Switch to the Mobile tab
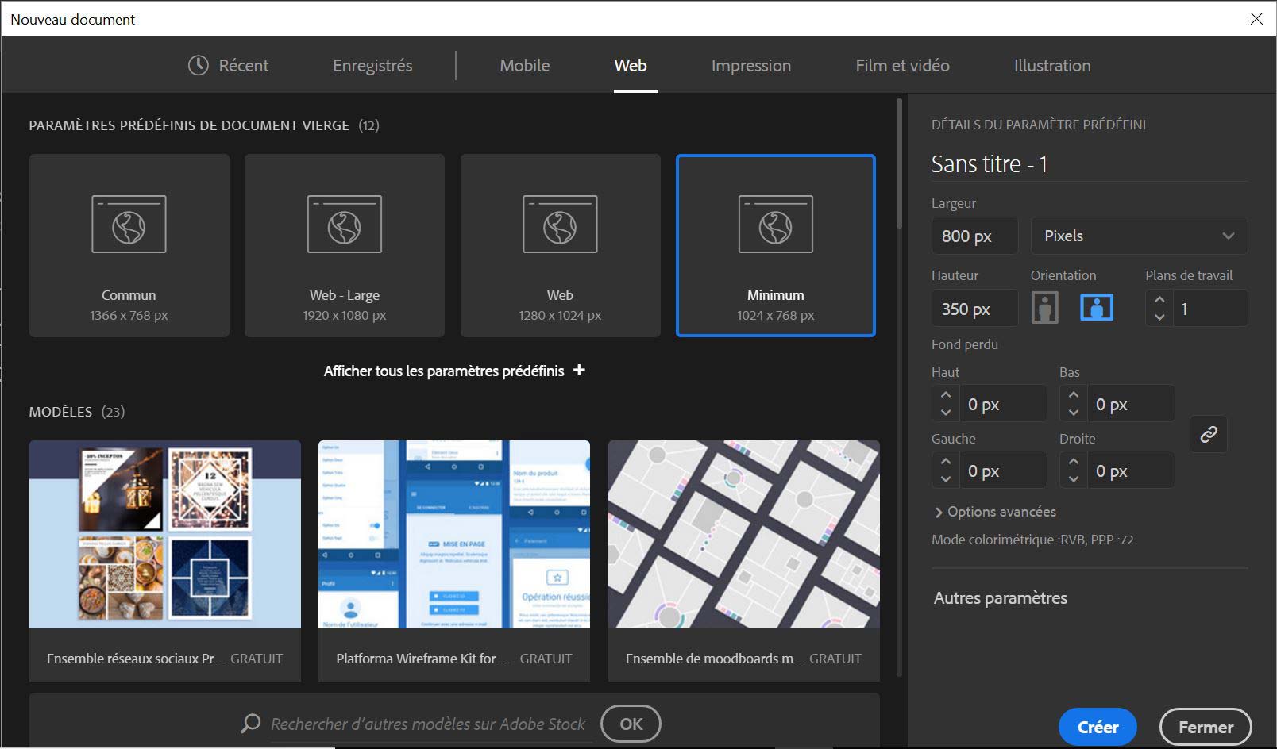Screen dimensions: 1277x749 (524, 66)
